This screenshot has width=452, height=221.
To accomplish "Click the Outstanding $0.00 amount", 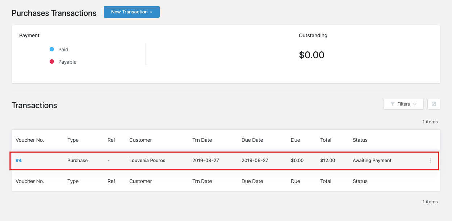I will [x=312, y=55].
